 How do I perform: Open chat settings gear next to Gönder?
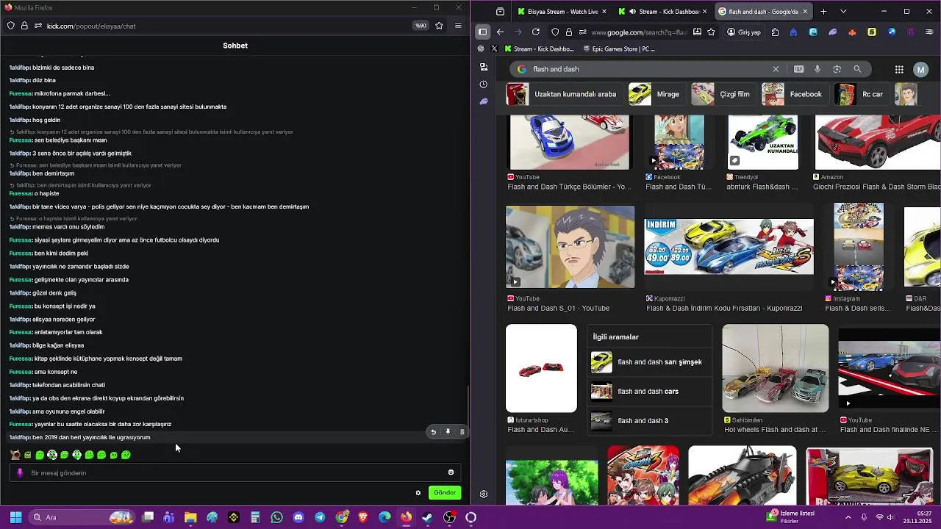418,493
